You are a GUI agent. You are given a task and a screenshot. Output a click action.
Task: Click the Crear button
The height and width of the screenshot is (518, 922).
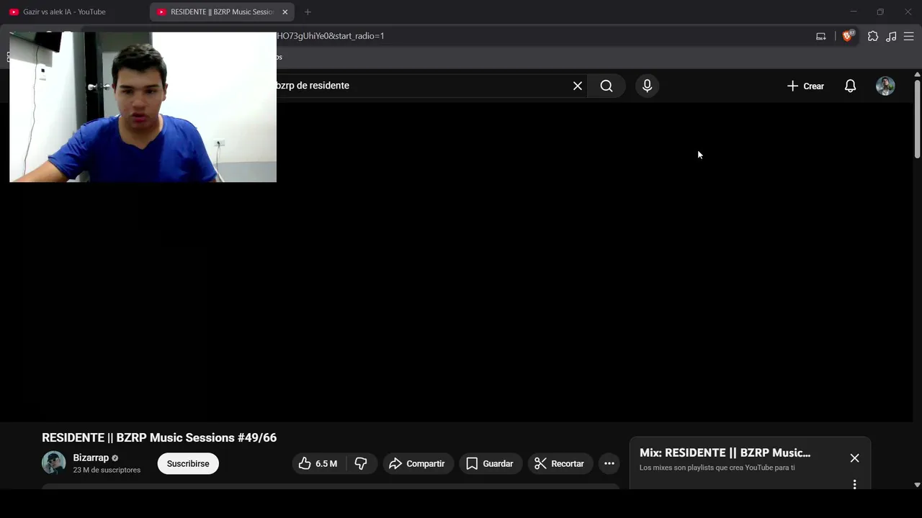pyautogui.click(x=805, y=86)
